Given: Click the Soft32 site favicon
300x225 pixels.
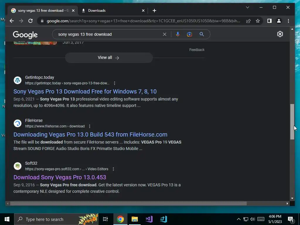Looking at the screenshot, I should [18, 166].
